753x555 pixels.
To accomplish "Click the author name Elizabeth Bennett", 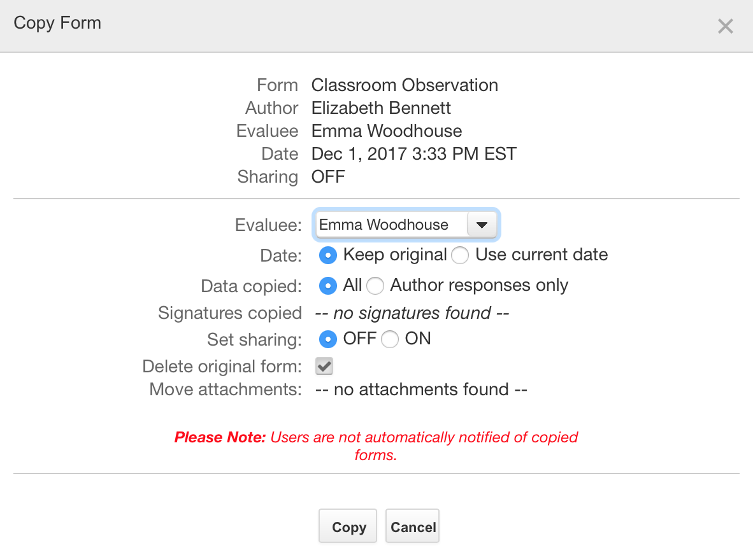I will point(381,108).
